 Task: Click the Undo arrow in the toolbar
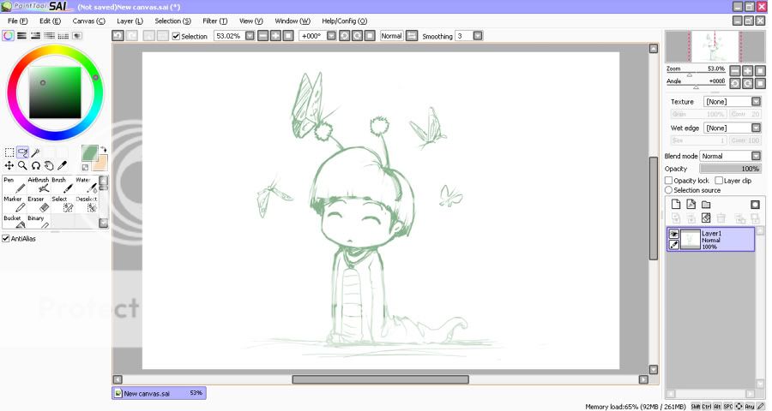[x=118, y=36]
